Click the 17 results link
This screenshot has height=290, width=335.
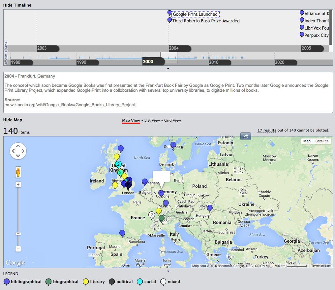tap(267, 130)
